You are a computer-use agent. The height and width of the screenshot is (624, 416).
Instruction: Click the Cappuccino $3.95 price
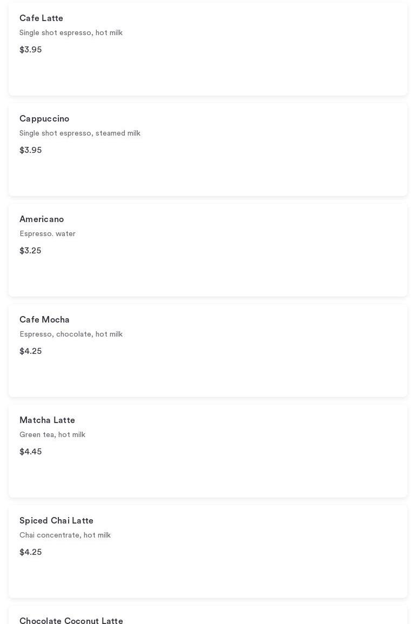pyautogui.click(x=31, y=150)
